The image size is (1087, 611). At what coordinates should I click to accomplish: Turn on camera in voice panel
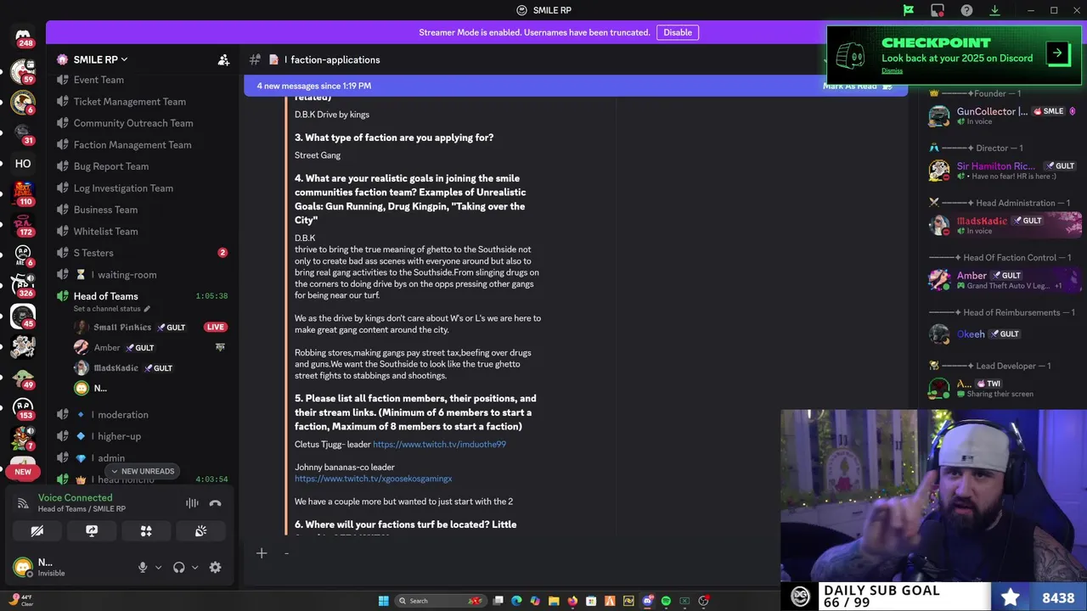[x=37, y=531]
